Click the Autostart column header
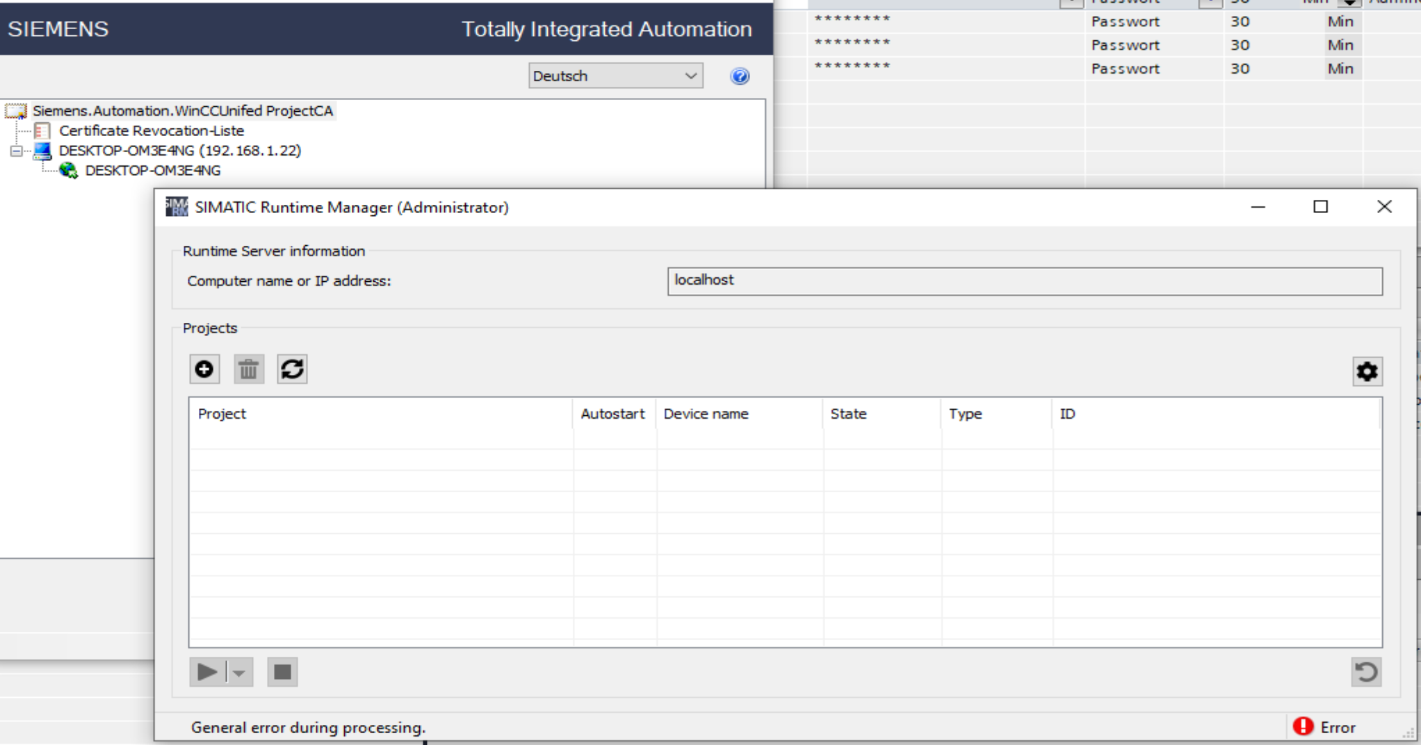Screen dimensions: 1421x745 [x=612, y=414]
